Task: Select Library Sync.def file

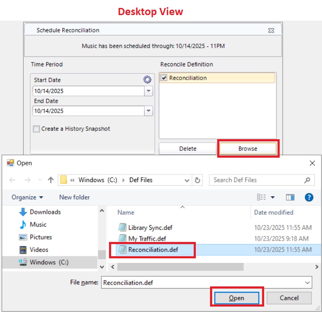Action: (150, 228)
